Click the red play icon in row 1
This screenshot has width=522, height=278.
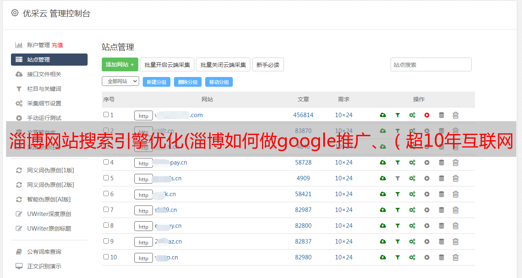(427, 115)
